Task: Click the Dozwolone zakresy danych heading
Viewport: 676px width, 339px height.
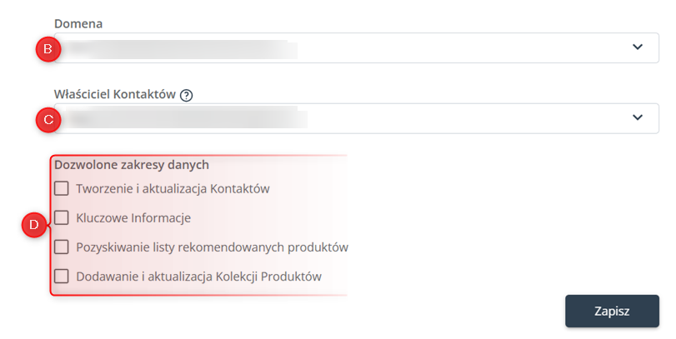Action: pos(132,165)
